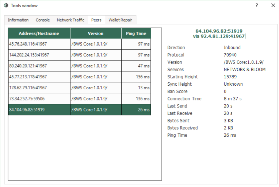
Task: Sort by Ping Time column header
Action: (136, 34)
